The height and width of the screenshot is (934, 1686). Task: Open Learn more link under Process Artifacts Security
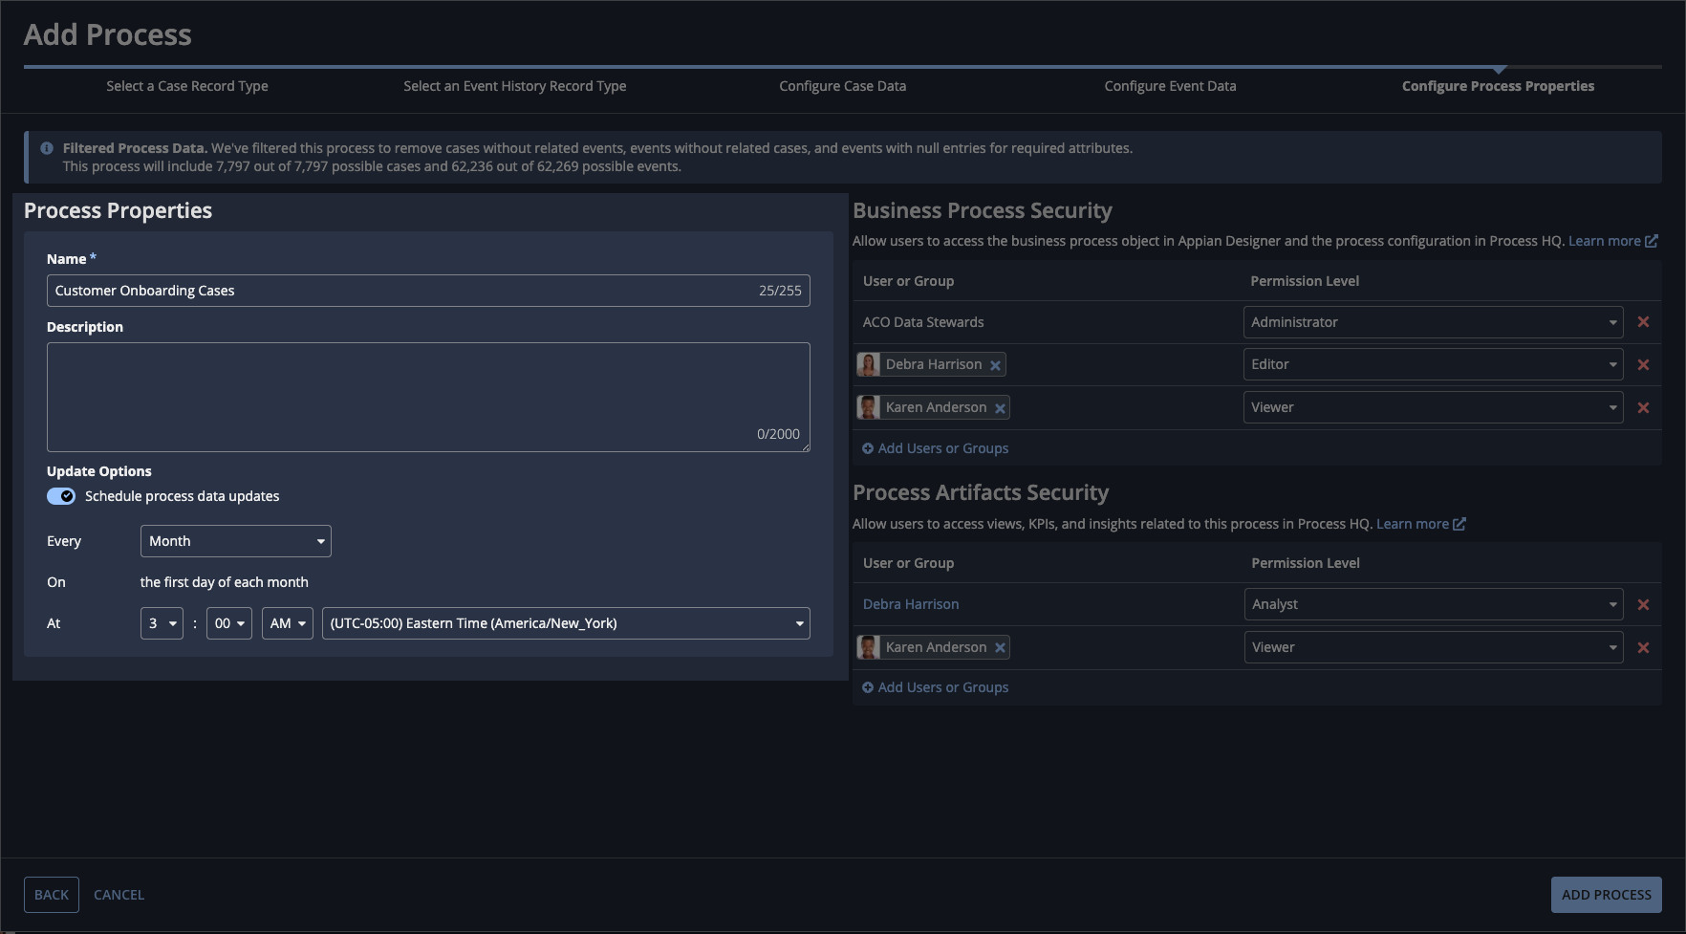(x=1420, y=524)
